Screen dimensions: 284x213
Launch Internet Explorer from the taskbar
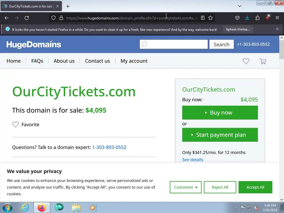(25, 207)
